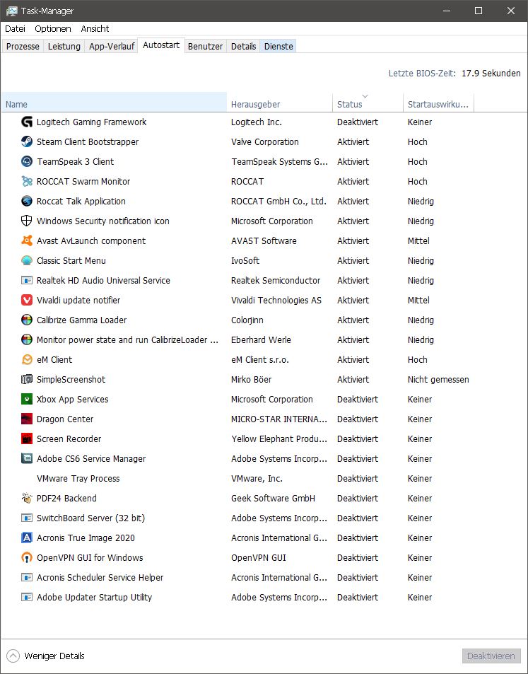Click the publisher IvoSoft
This screenshot has height=674, width=528.
pos(245,261)
